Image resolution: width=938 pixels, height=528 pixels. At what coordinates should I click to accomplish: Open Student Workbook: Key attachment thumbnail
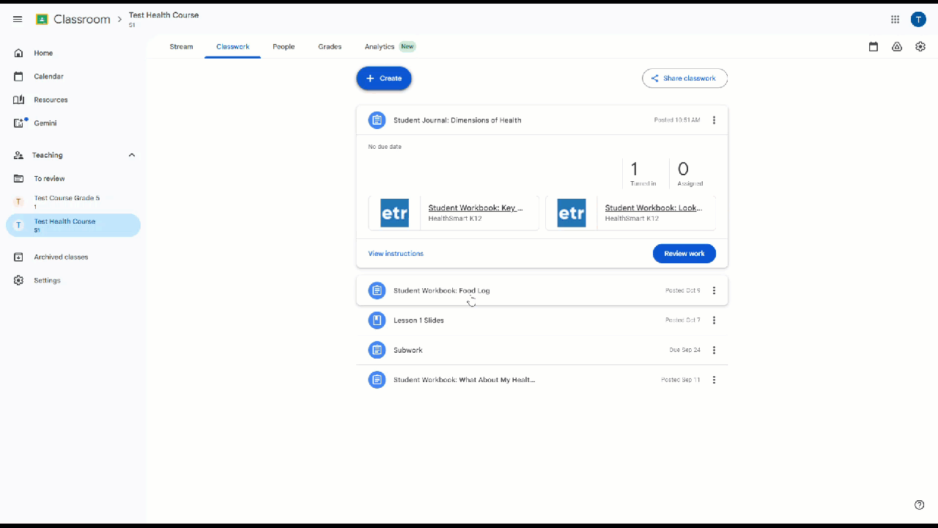click(x=395, y=213)
